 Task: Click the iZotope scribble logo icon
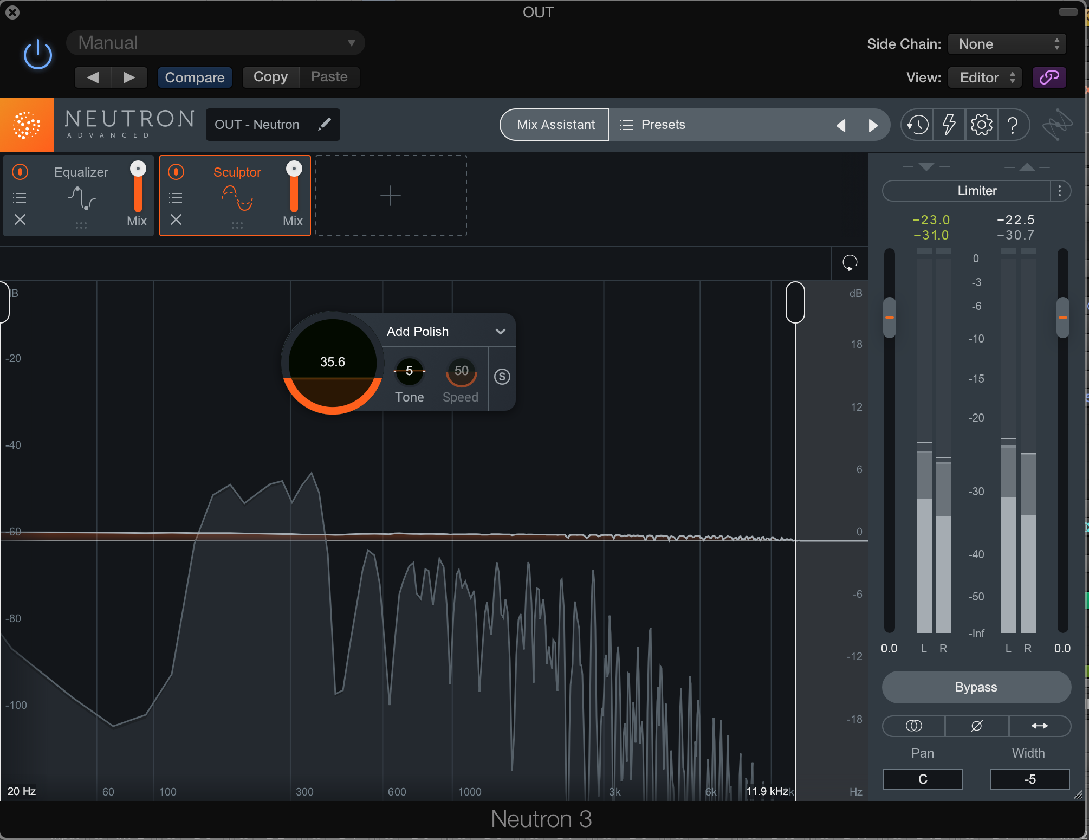point(1057,125)
